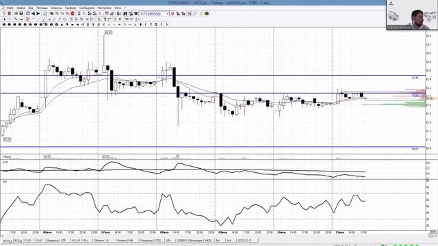Switch to the Опционы tab

tap(146, 240)
